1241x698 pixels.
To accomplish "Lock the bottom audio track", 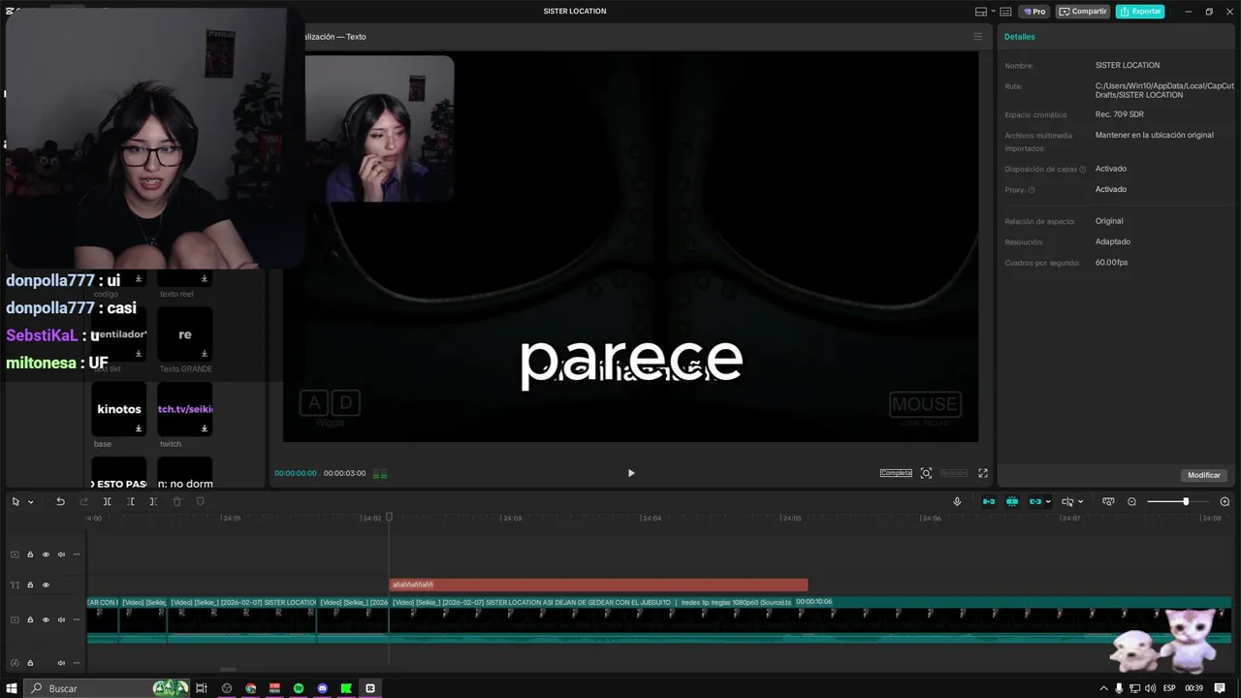I will 30,663.
